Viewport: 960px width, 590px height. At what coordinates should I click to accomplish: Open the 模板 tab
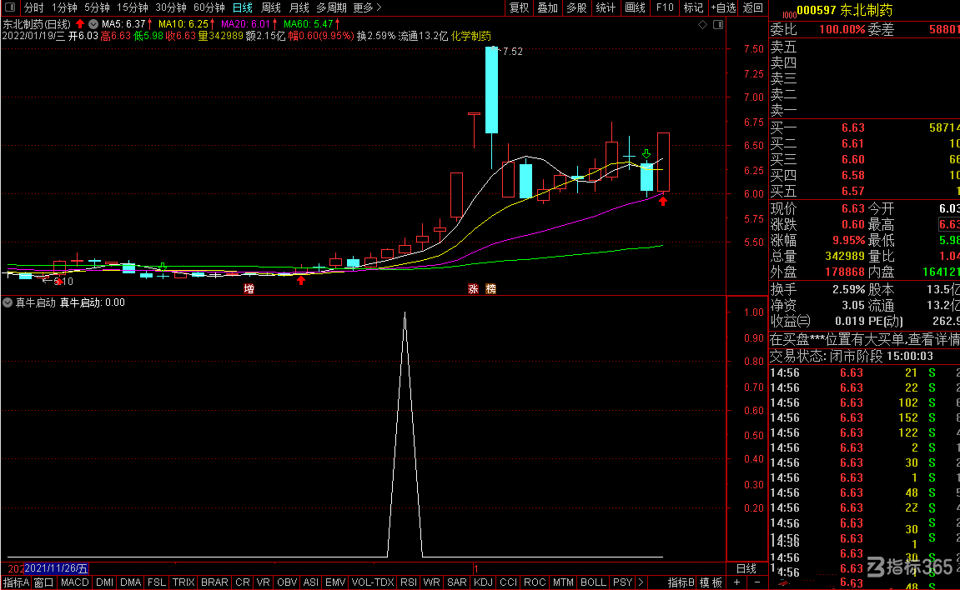[x=711, y=582]
